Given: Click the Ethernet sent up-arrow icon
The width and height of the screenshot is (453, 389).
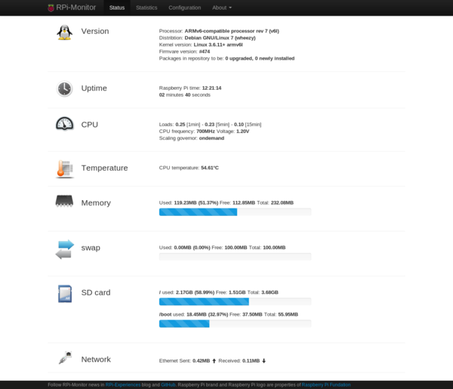Looking at the screenshot, I should click(x=214, y=361).
